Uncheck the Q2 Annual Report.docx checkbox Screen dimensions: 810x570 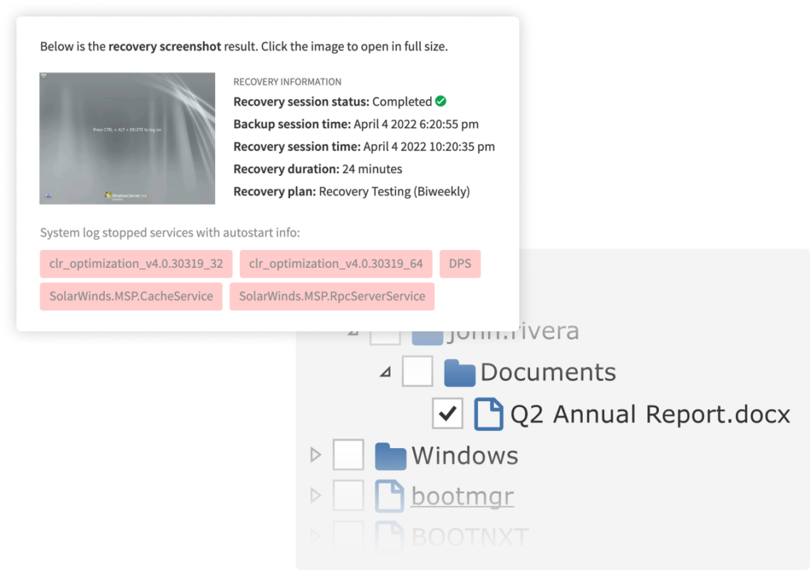click(447, 413)
